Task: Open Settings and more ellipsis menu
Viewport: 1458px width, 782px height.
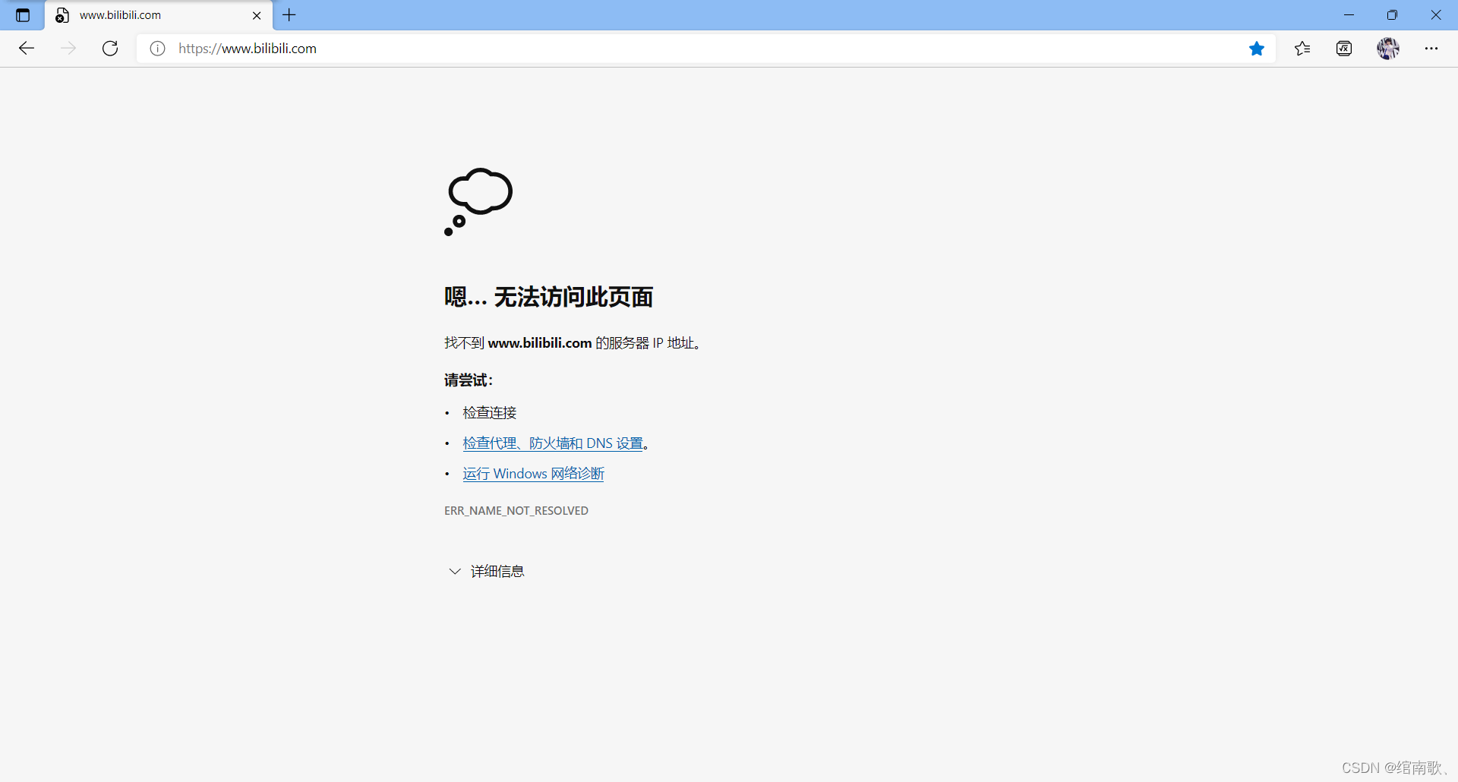Action: tap(1431, 49)
